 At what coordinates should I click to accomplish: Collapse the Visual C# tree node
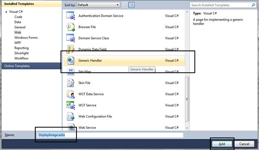pos(6,12)
